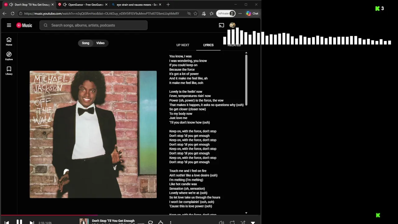Unmute the OpenGuessr tab speaker icon
The width and height of the screenshot is (398, 224).
click(65, 5)
